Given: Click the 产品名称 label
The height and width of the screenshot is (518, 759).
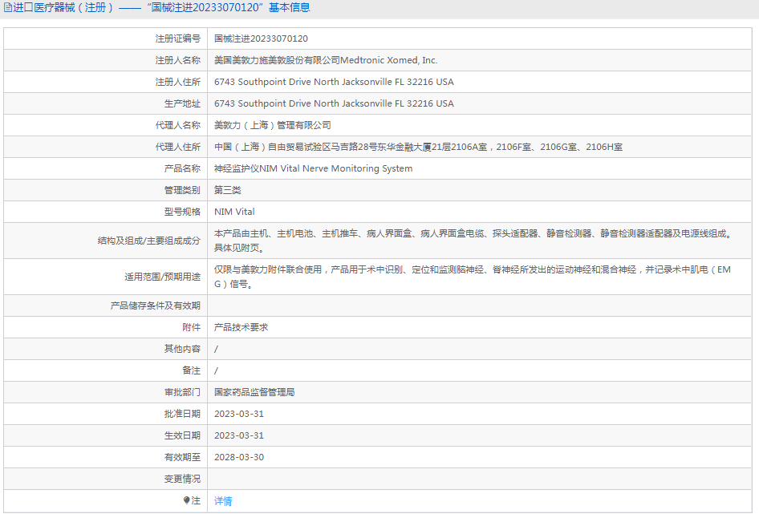Looking at the screenshot, I should [x=182, y=168].
